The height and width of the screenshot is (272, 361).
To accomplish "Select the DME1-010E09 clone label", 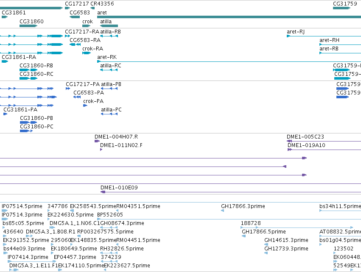I will coord(119,187).
